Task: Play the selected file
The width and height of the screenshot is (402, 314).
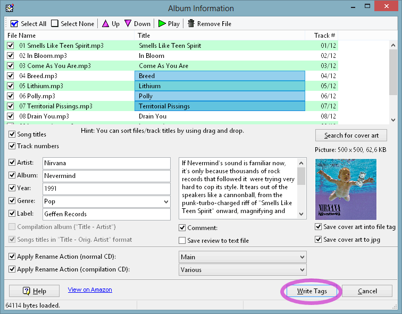Action: click(x=169, y=24)
